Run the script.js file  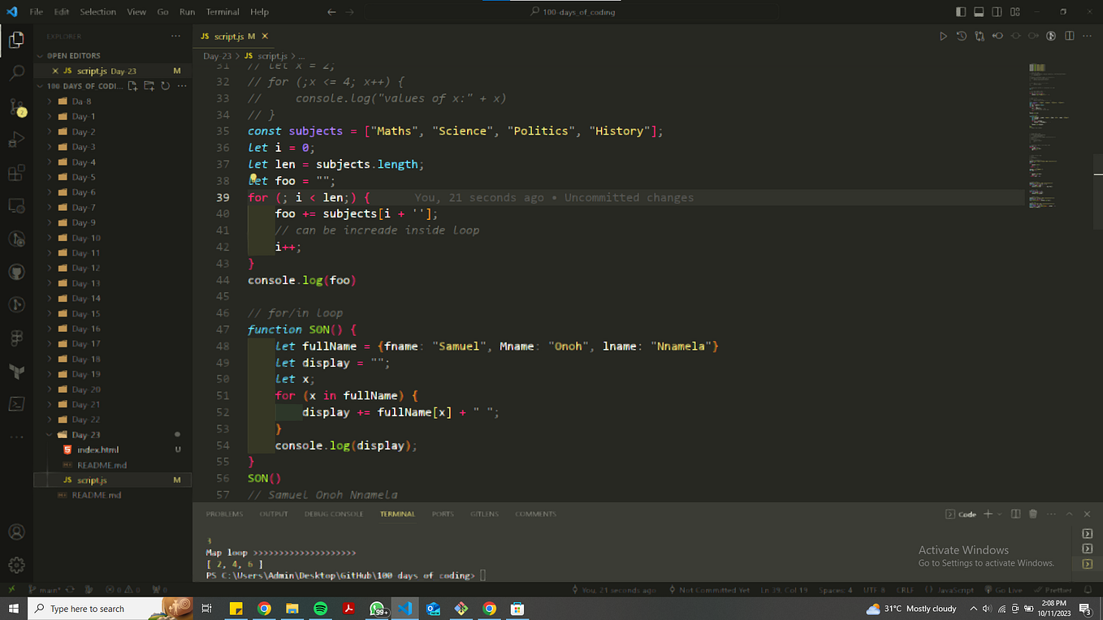pos(944,36)
